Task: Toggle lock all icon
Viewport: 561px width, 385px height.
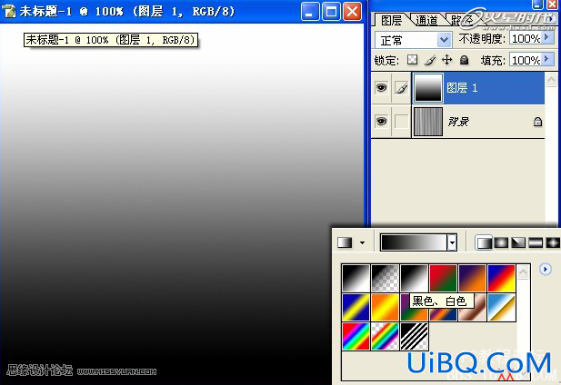Action: (x=464, y=60)
